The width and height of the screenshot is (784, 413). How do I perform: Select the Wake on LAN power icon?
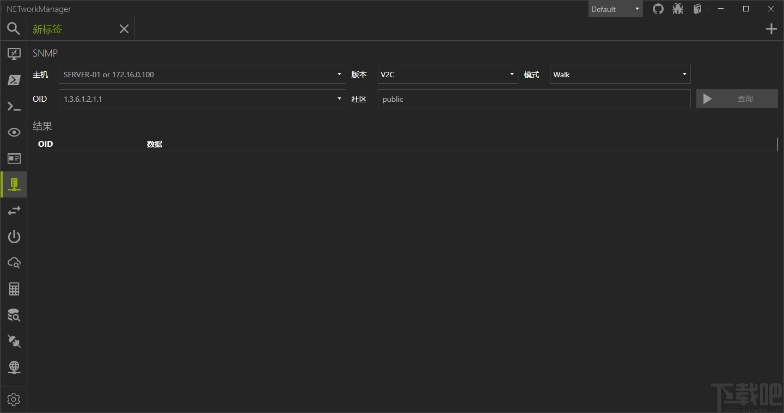14,237
